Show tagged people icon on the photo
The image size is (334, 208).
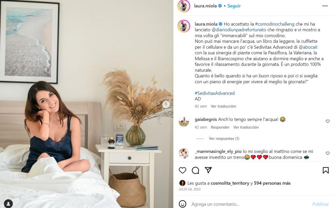tap(8, 204)
